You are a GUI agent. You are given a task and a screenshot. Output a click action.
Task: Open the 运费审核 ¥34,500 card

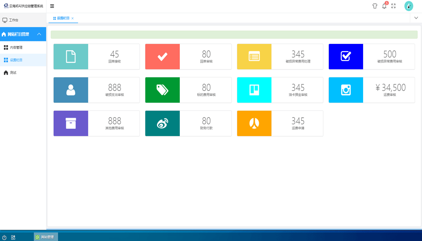point(372,90)
